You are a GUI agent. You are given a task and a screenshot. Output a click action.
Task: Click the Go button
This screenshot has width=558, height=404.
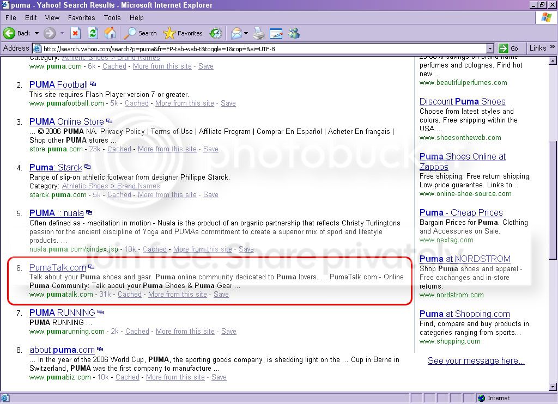point(508,48)
